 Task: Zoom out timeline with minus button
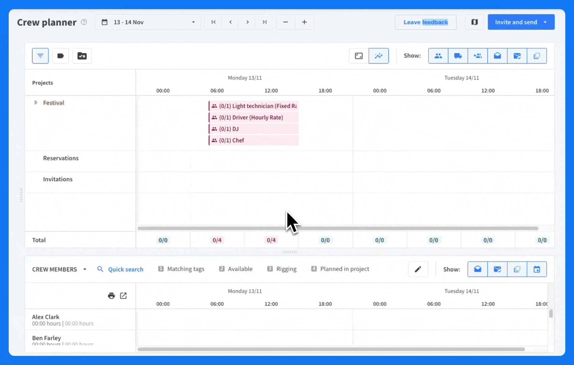click(x=286, y=22)
